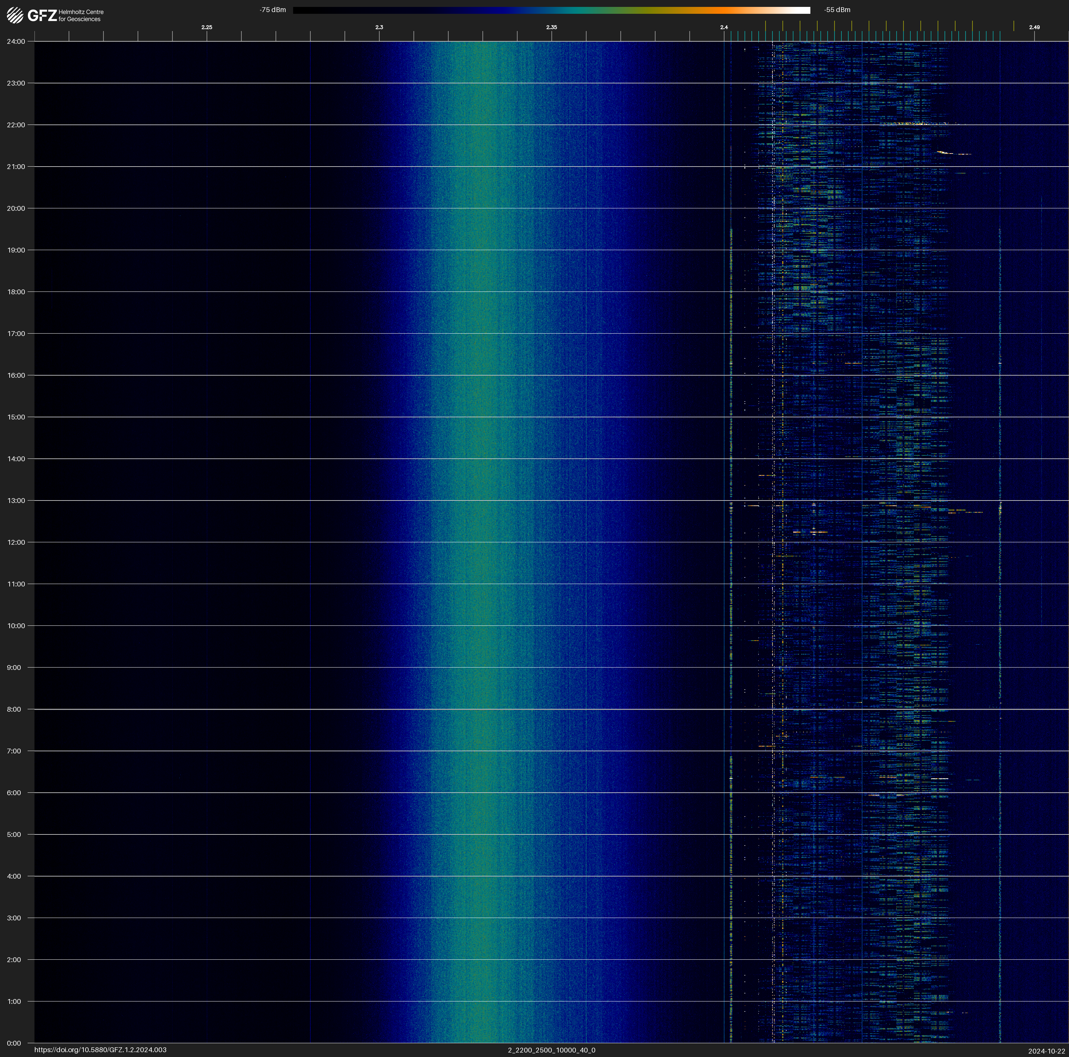This screenshot has width=1069, height=1057.
Task: Select the 2.3 frequency axis label
Action: (379, 27)
